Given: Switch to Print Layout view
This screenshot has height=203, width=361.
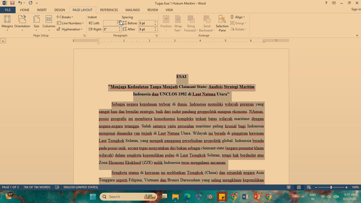Looking at the screenshot, I should (x=299, y=187).
